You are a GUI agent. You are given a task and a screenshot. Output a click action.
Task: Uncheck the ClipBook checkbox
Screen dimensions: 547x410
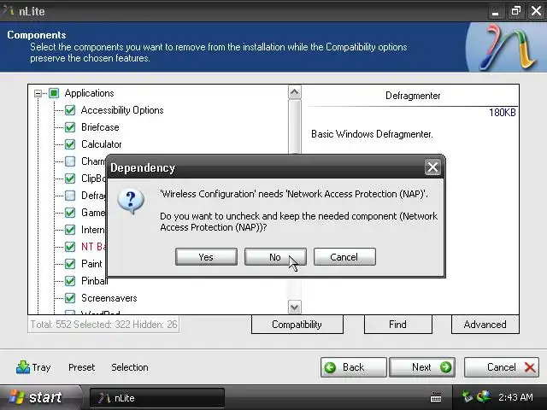[x=70, y=179]
